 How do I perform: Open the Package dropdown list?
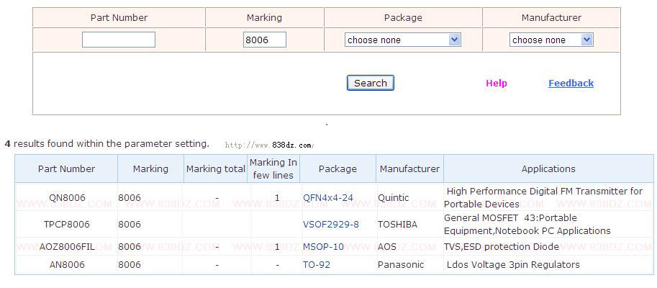[x=402, y=40]
